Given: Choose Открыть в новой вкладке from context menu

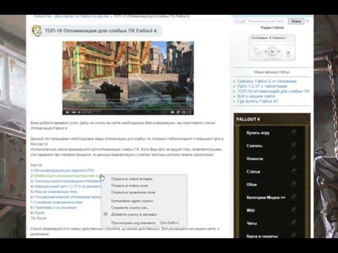Looking at the screenshot, I should [x=132, y=179].
